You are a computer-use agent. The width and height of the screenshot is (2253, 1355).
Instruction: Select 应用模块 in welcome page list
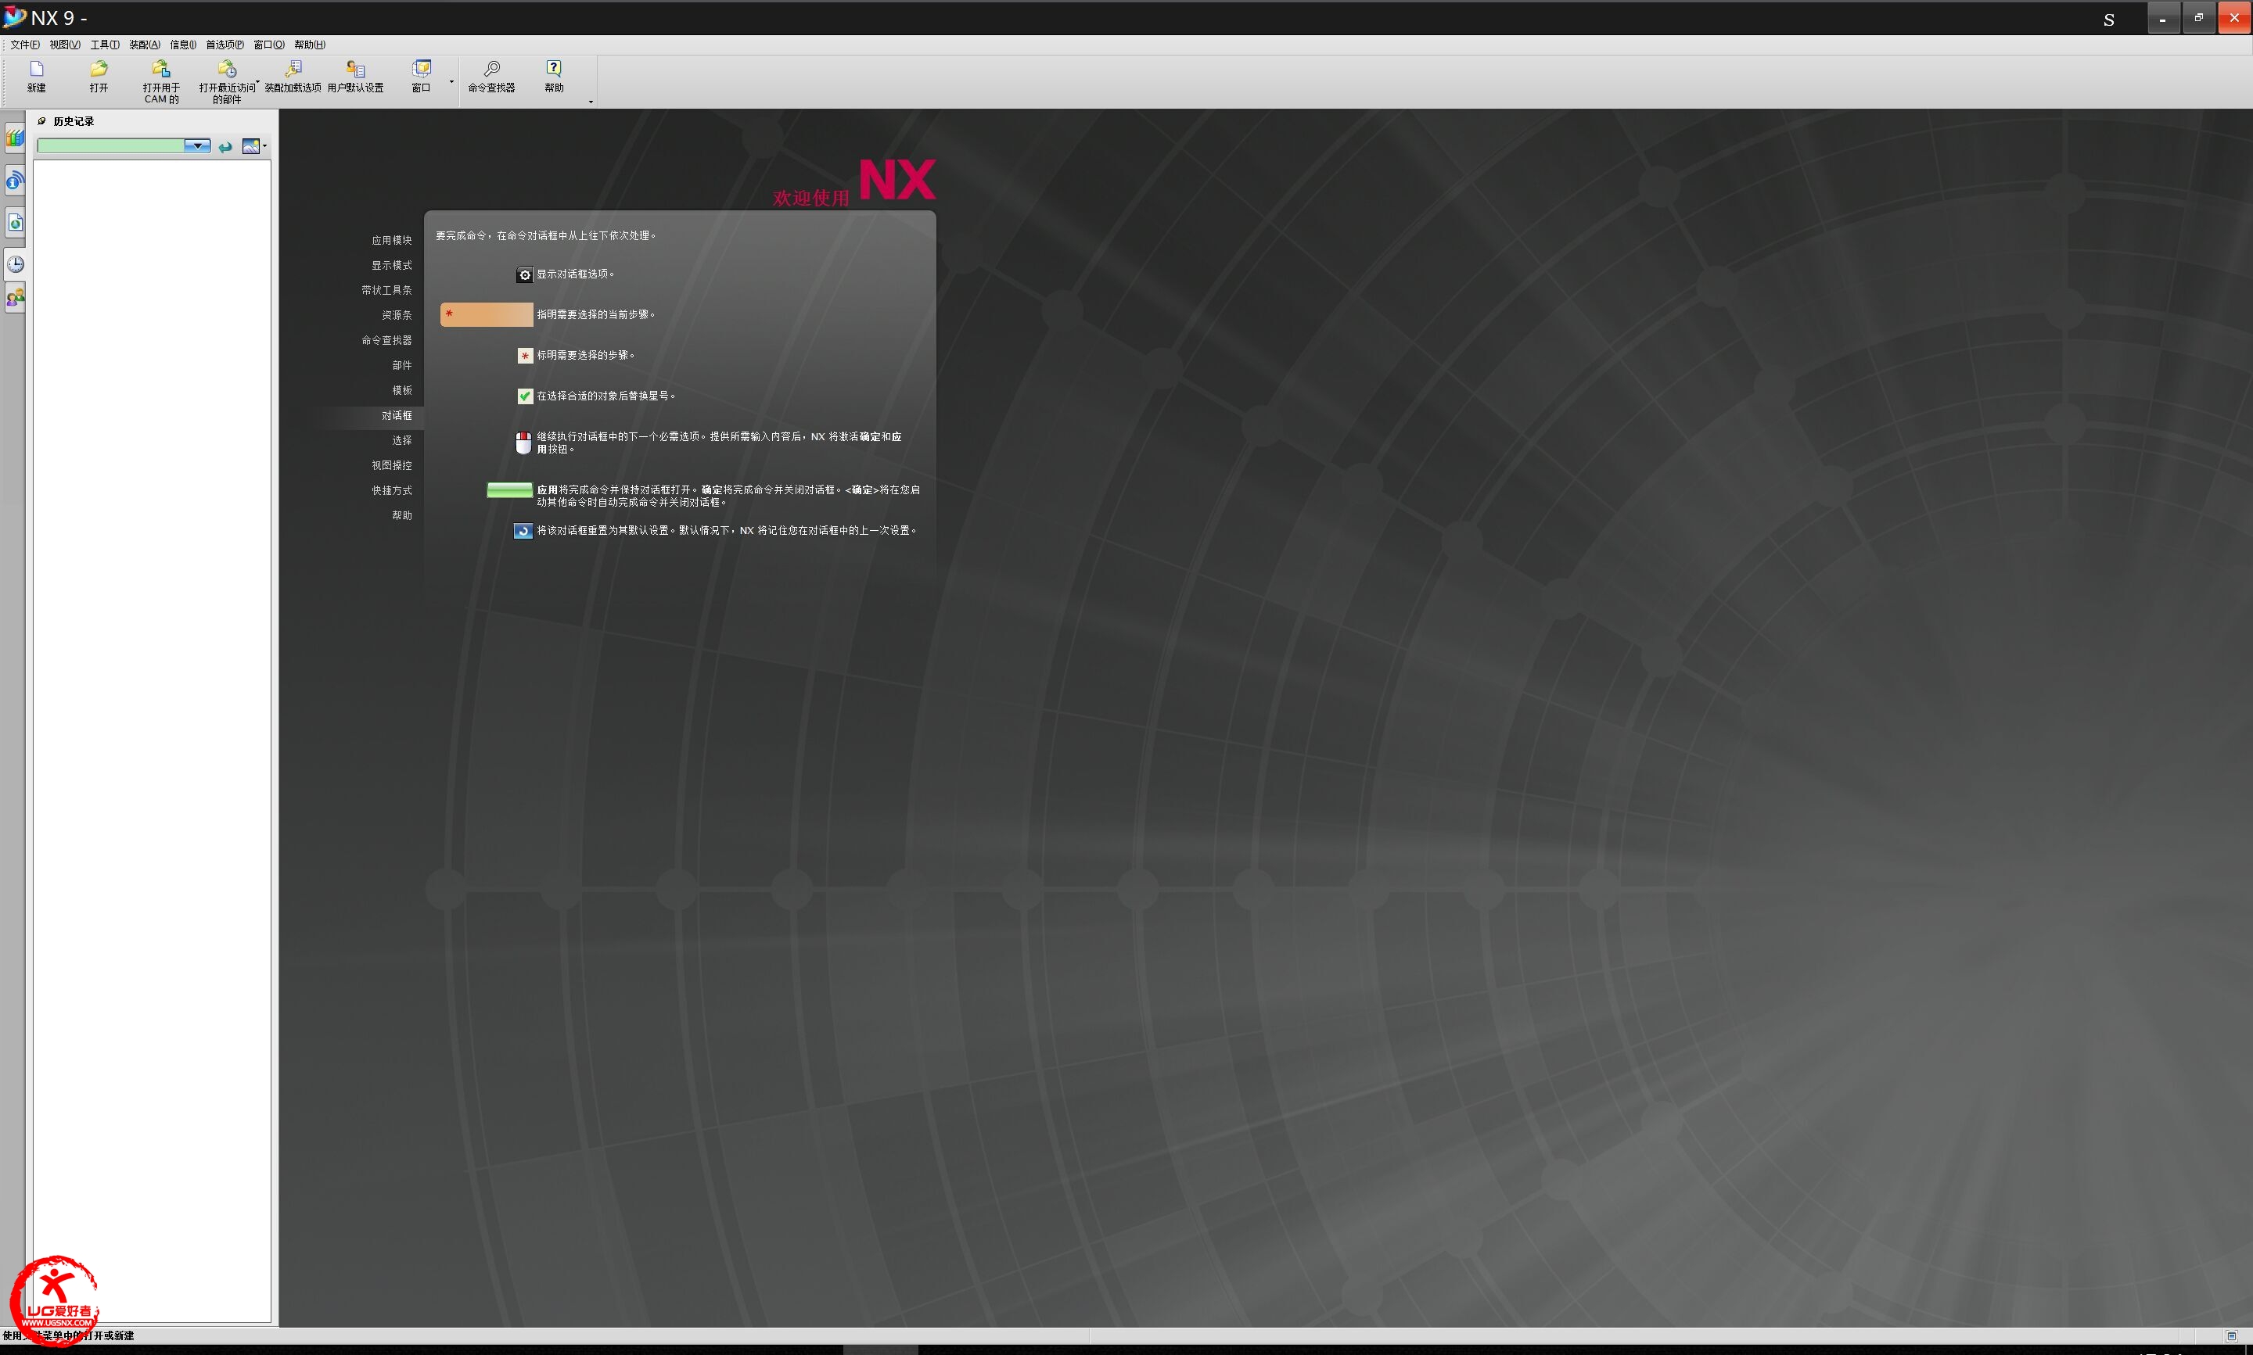392,240
